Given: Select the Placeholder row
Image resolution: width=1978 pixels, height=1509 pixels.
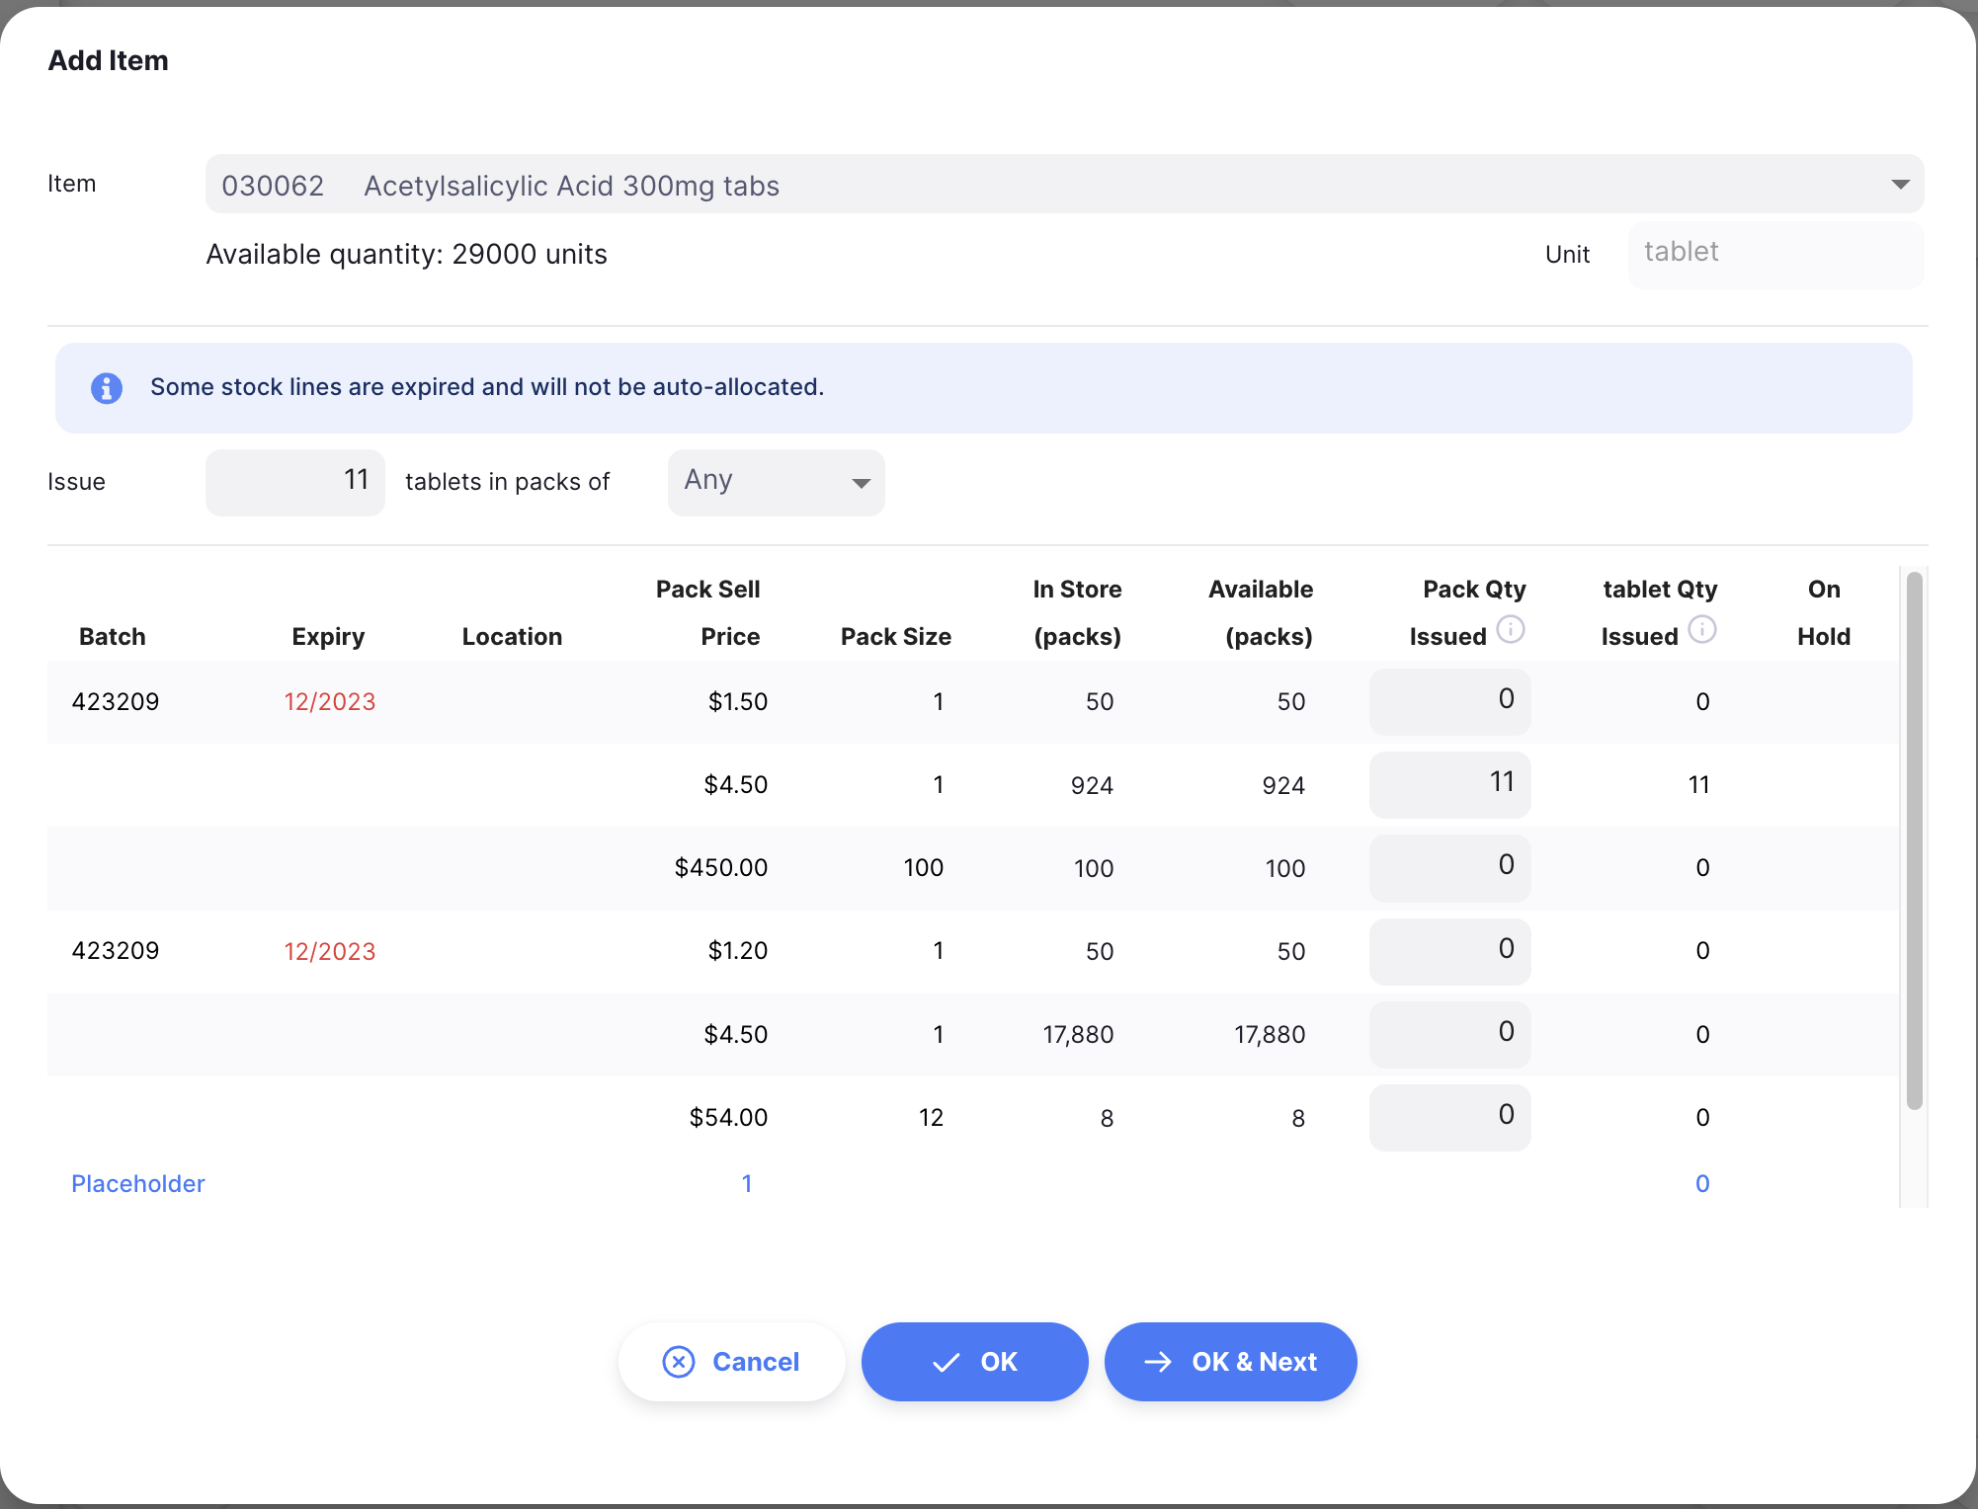Looking at the screenshot, I should pos(973,1183).
